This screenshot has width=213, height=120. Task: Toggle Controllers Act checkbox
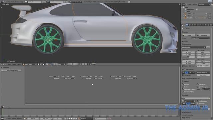pyautogui.click(x=94, y=76)
